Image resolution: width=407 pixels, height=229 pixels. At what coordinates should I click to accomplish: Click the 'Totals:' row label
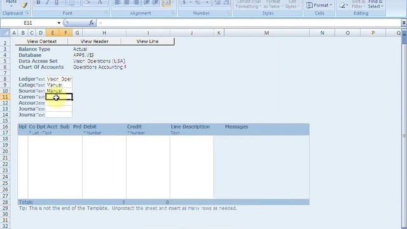pyautogui.click(x=26, y=202)
